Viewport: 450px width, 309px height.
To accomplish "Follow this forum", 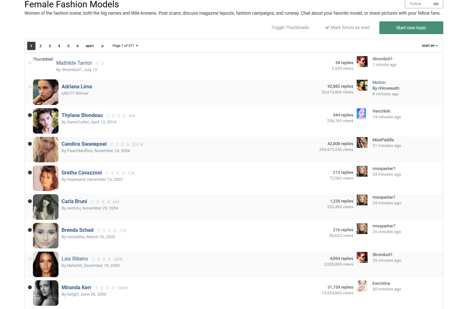I will tap(415, 4).
